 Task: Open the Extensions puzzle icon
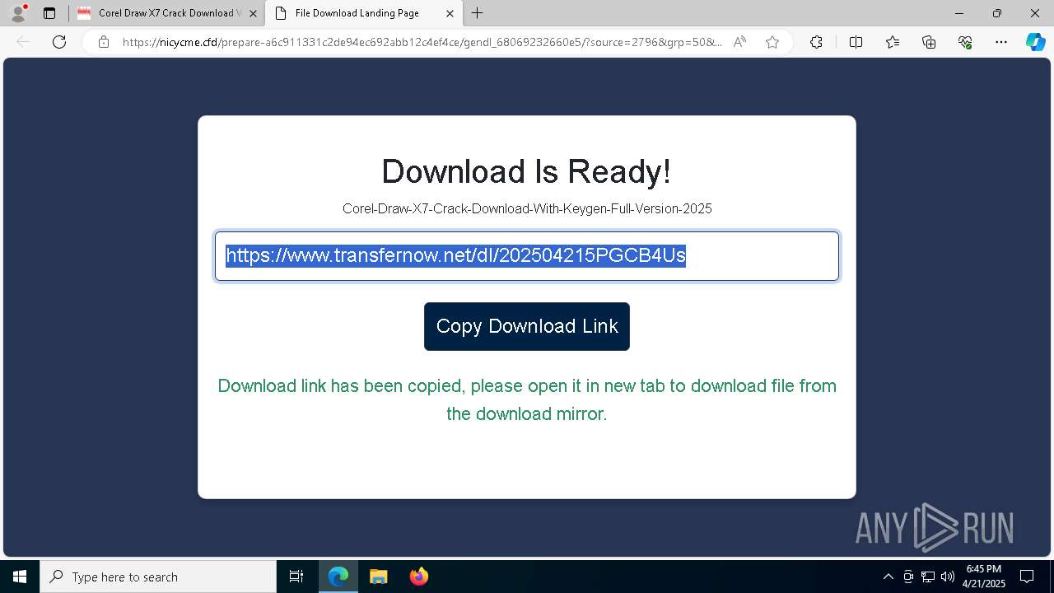point(816,42)
